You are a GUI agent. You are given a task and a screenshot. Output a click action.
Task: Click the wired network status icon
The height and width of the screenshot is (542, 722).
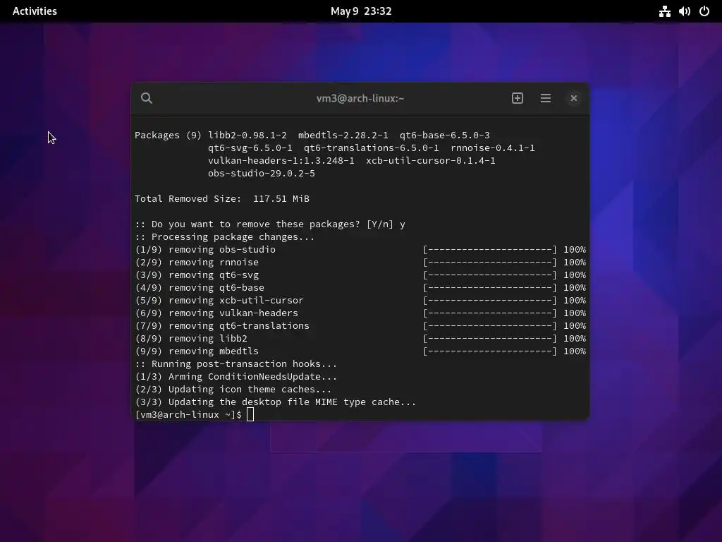click(x=664, y=11)
